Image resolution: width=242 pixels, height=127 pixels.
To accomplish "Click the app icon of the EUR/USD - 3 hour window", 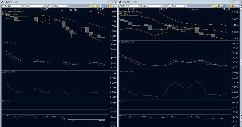I will click(120, 2).
